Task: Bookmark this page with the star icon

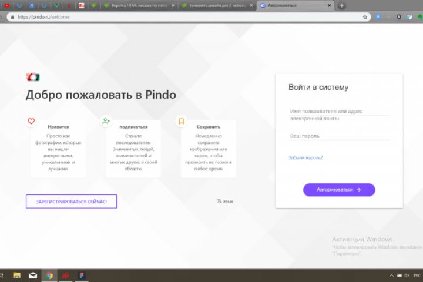Action: click(365, 17)
